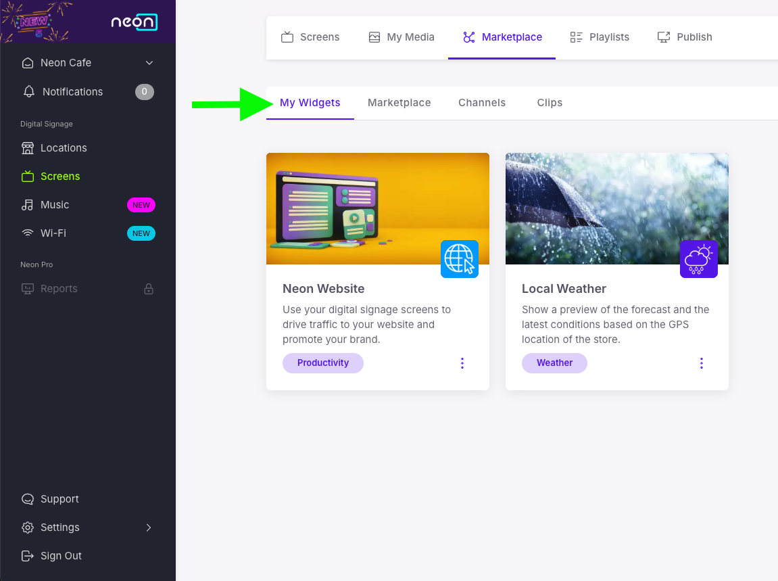Click the Marketplace nodes icon
This screenshot has width=778, height=581.
[x=469, y=37]
